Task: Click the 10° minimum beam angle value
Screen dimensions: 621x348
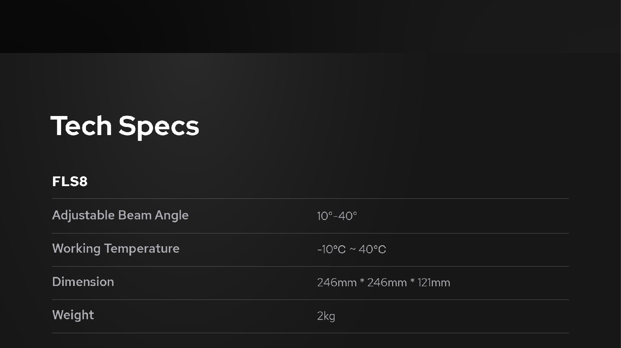Action: 324,216
